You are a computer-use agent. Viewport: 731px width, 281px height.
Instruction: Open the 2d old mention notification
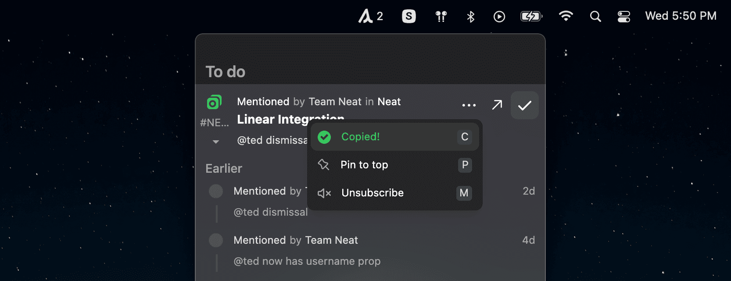(x=370, y=202)
